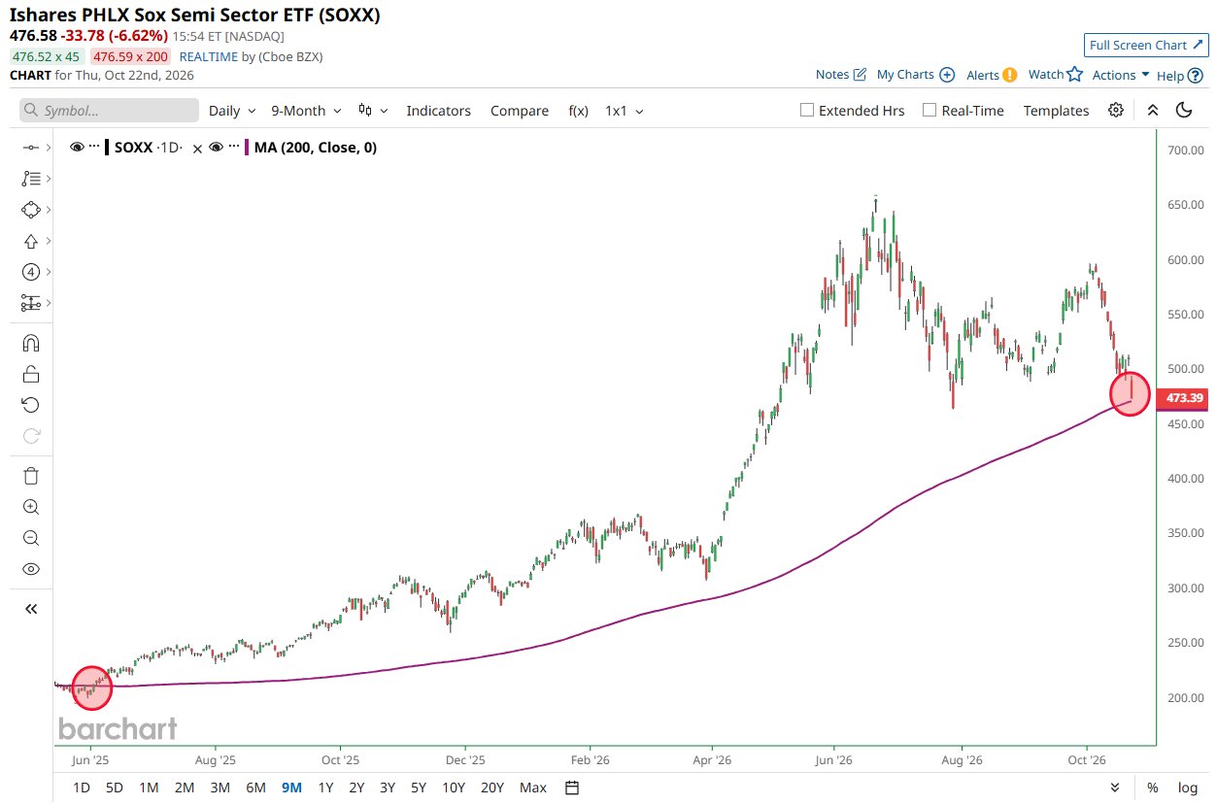1217x805 pixels.
Task: Select the 6M range tab
Action: tap(255, 788)
